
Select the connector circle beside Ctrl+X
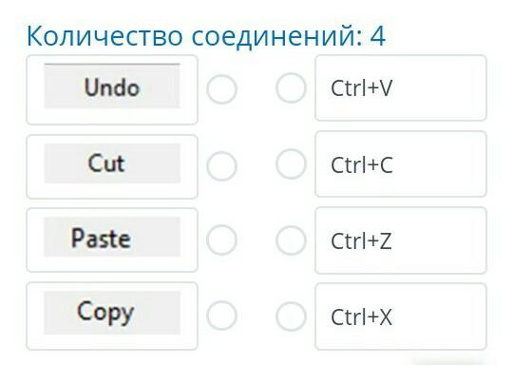pos(291,317)
